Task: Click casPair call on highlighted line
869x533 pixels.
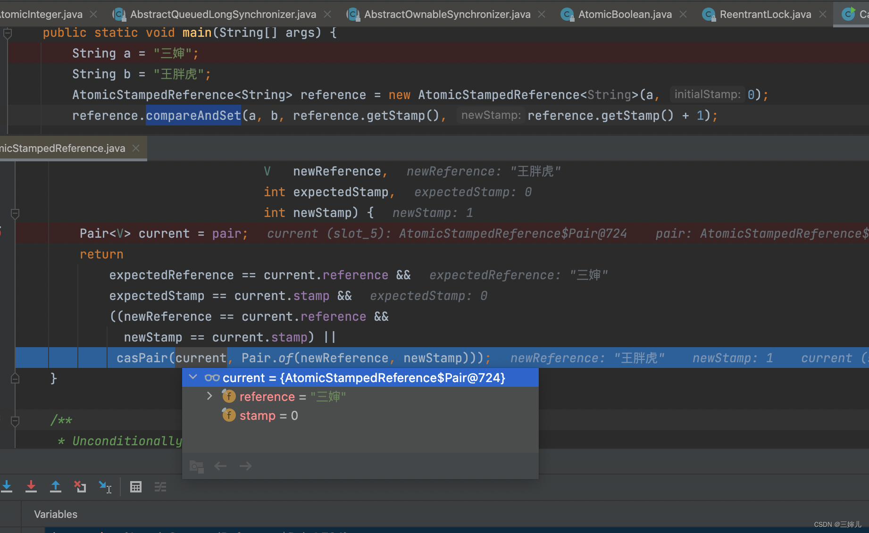Action: [142, 358]
